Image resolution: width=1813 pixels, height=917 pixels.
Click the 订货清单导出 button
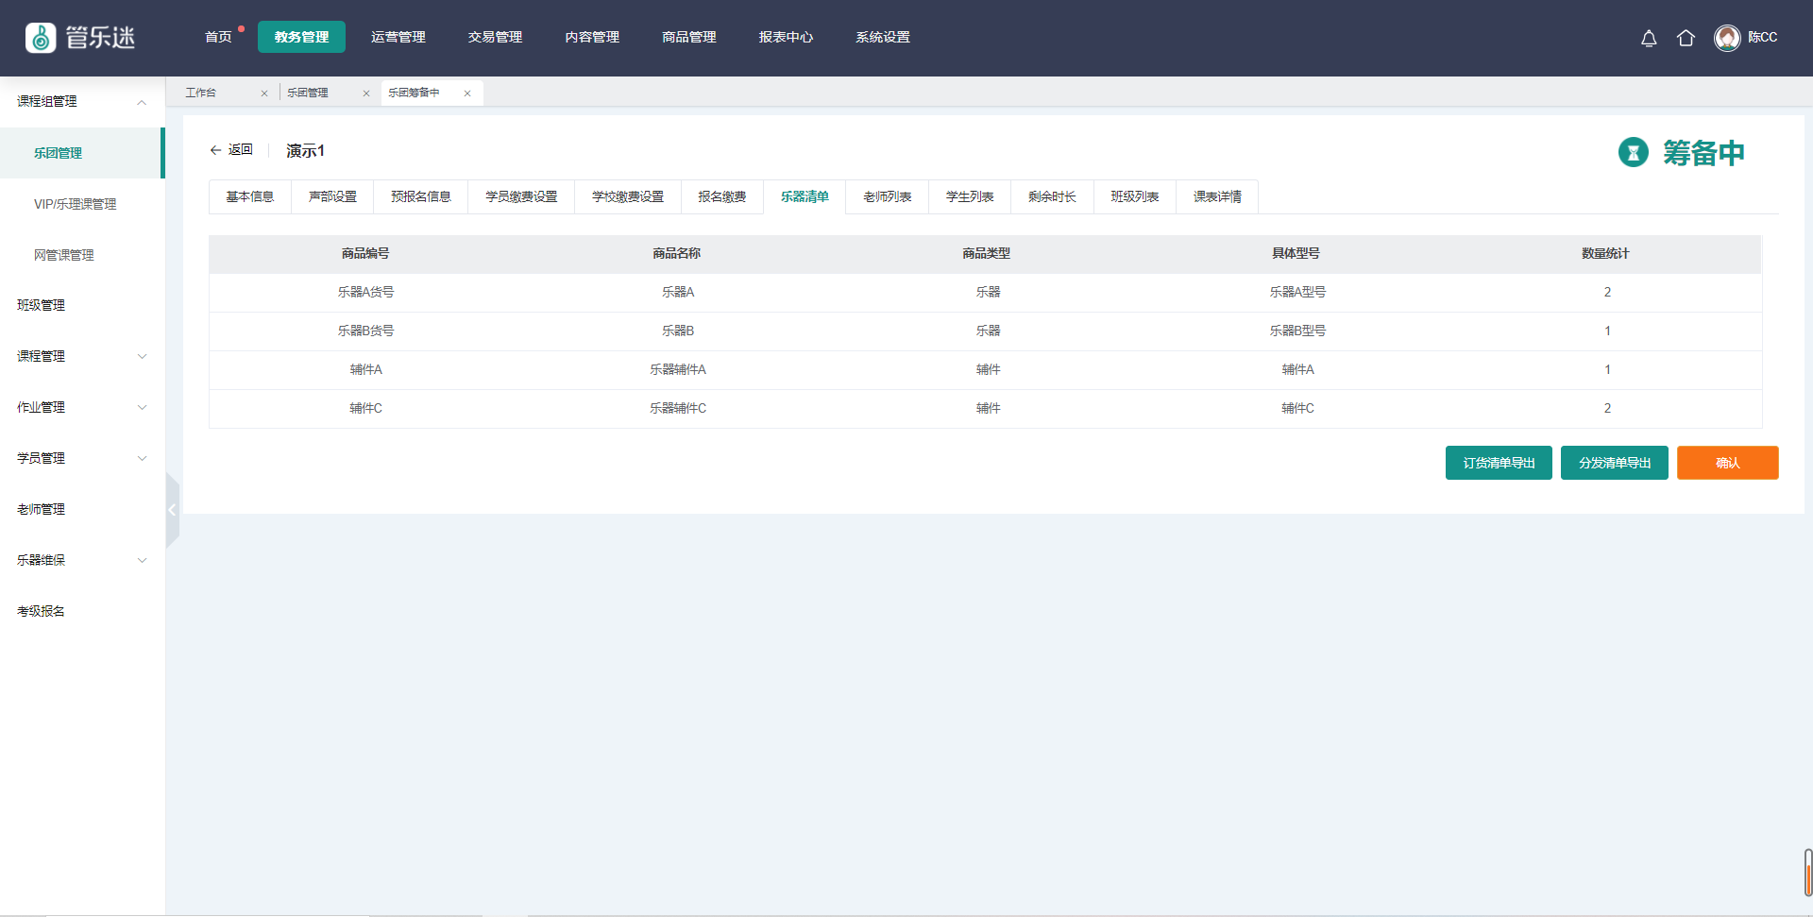[x=1499, y=463]
